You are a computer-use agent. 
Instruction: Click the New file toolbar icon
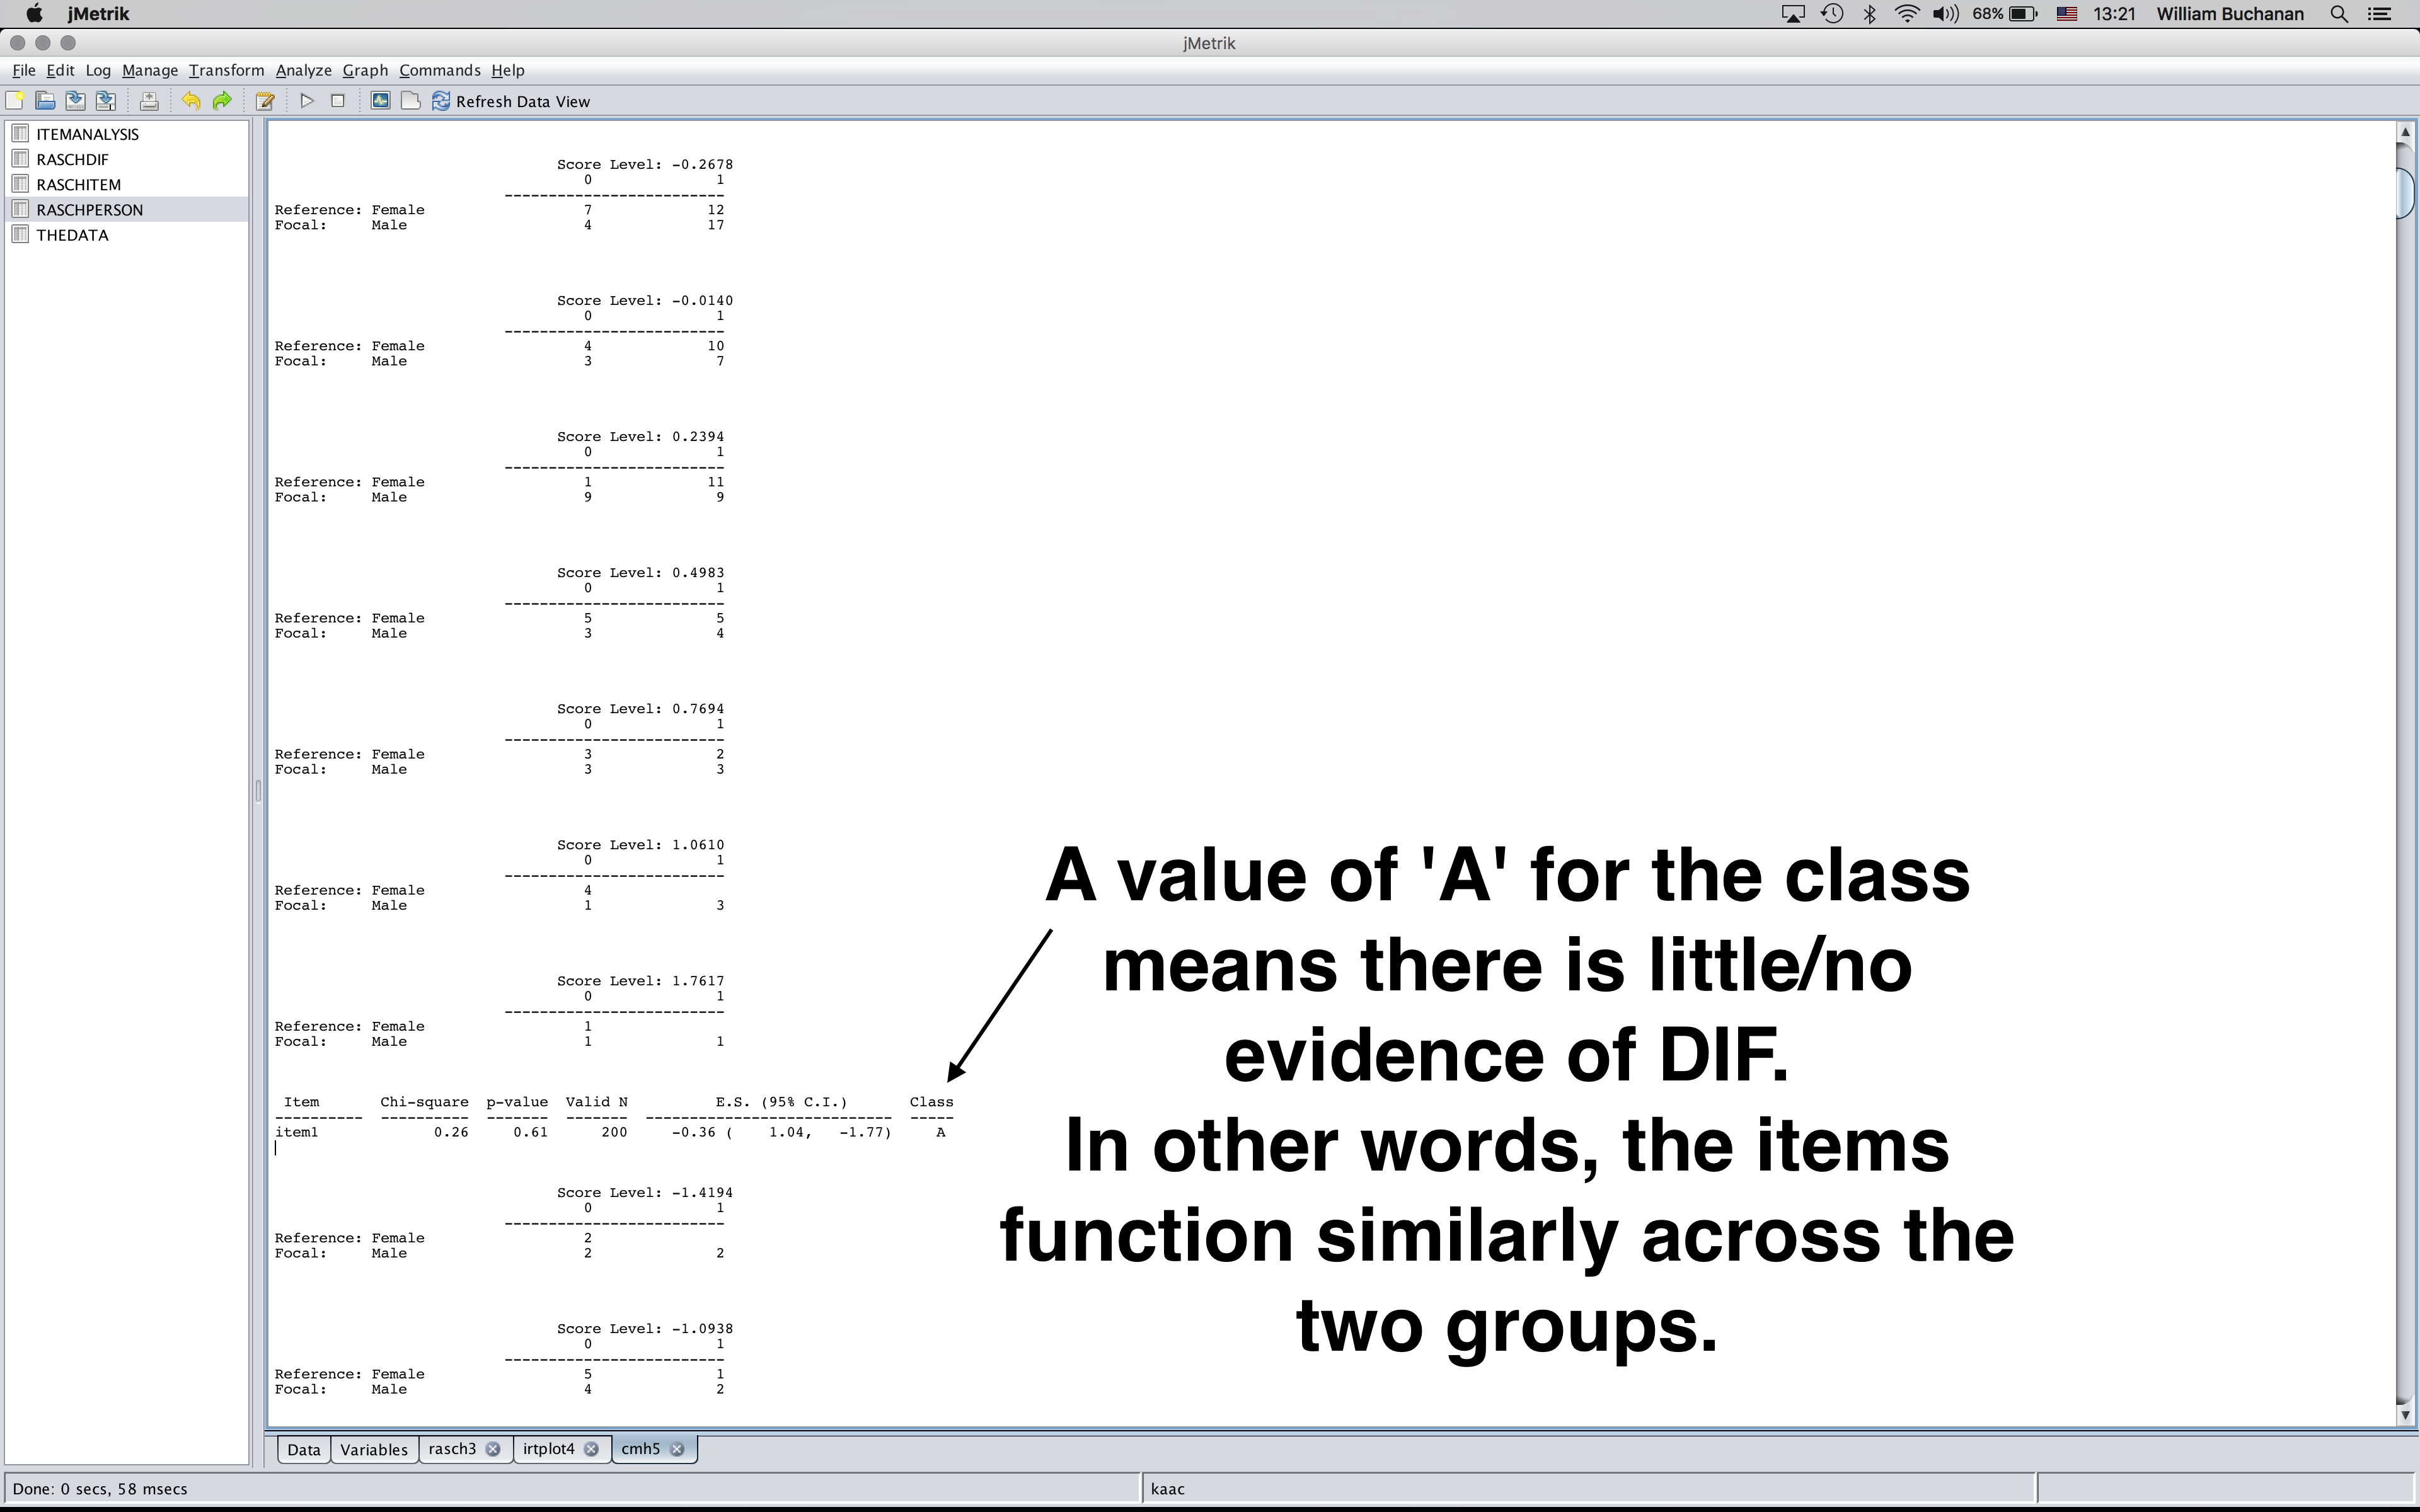click(15, 101)
